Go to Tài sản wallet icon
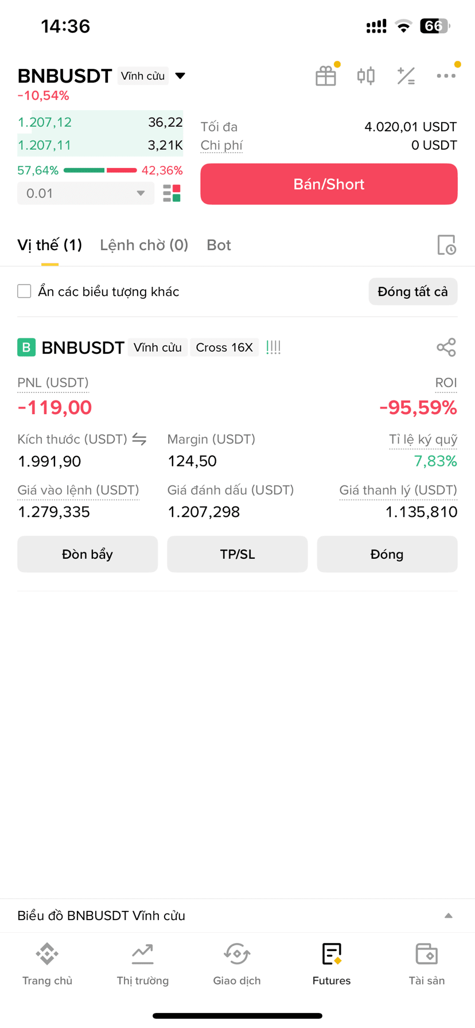The image size is (475, 1028). click(426, 964)
